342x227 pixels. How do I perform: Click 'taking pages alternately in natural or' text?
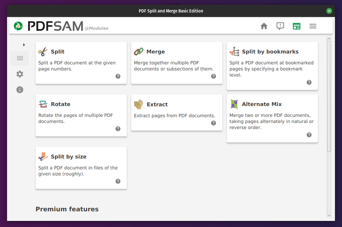pos(271,121)
